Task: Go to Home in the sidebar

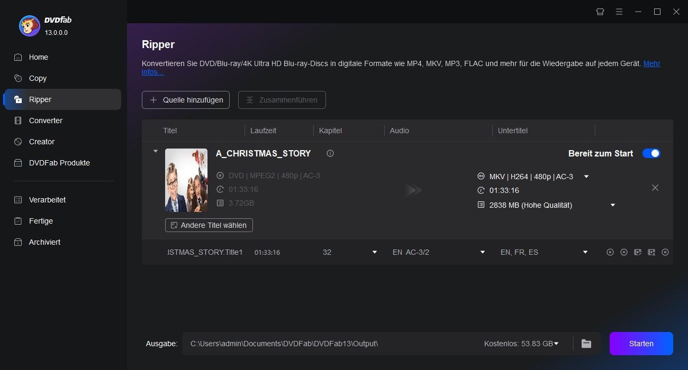Action: coord(62,57)
